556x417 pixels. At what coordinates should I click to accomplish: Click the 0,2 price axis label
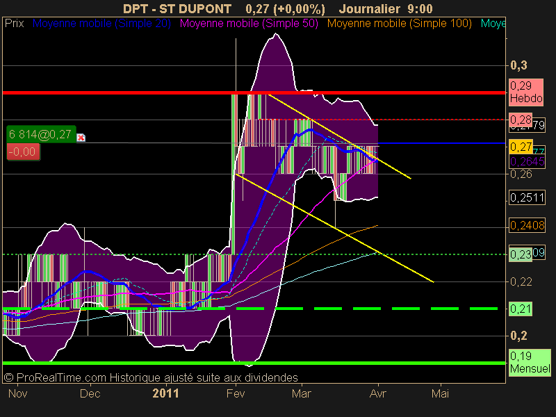pyautogui.click(x=518, y=336)
